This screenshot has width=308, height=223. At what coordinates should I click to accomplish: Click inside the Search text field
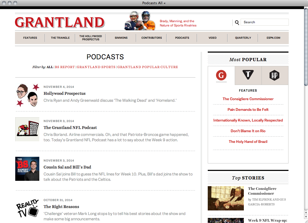[x=265, y=22]
